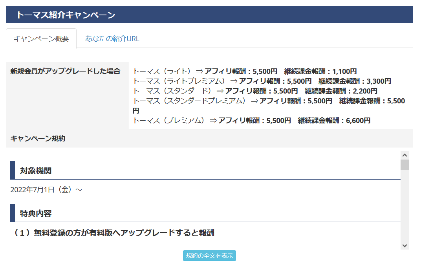Viewport: 421px width, 270px height.
Task: Click the トーマス紹介キャンペーン header bar
Action: point(209,15)
